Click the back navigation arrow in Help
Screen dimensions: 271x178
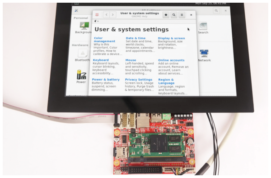pyautogui.click(x=107, y=15)
